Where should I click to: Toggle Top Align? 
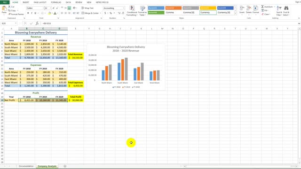pyautogui.click(x=62, y=8)
